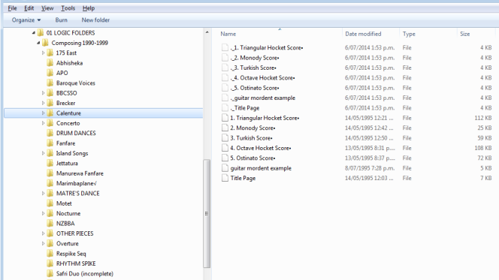Expand the Island Songs folder

(x=43, y=153)
